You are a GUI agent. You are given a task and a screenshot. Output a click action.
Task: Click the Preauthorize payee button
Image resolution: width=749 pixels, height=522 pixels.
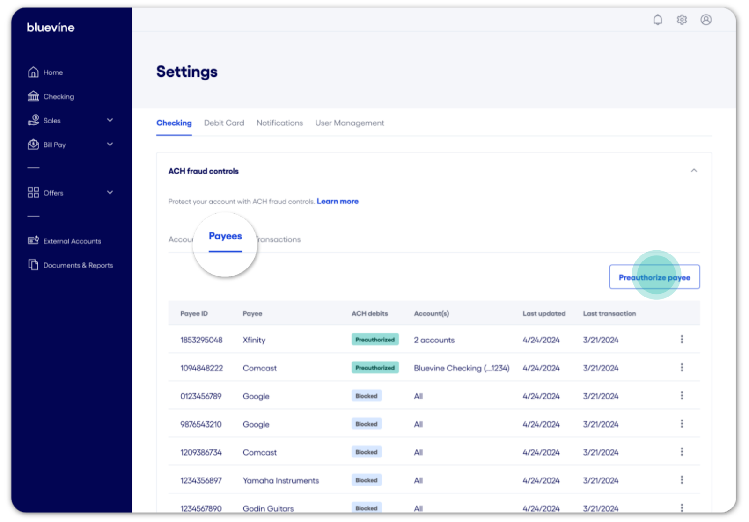point(654,277)
